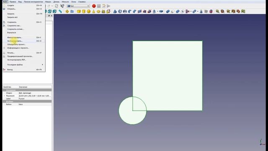Select the Measure Linear tool icon
The width and height of the screenshot is (268, 151).
coord(217,11)
